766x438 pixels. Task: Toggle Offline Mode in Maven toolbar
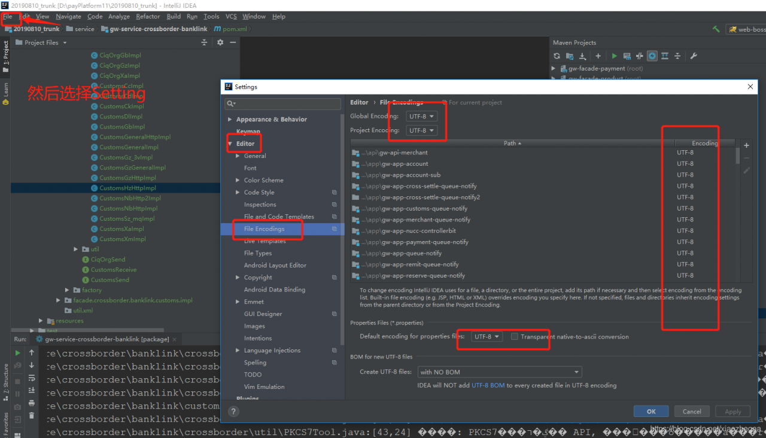pos(640,56)
